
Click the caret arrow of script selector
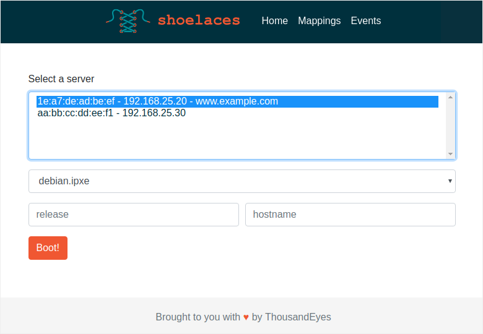[x=450, y=181]
